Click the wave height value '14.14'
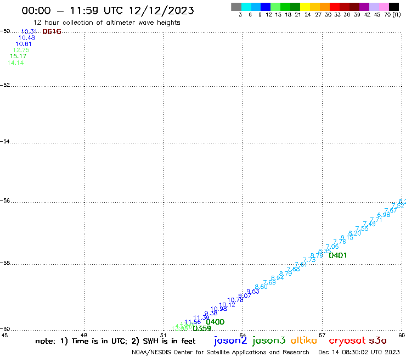The width and height of the screenshot is (406, 357). 15,63
